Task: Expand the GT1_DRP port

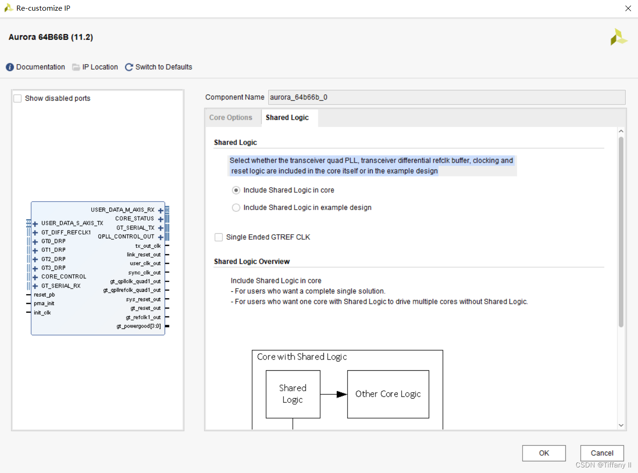Action: point(35,250)
